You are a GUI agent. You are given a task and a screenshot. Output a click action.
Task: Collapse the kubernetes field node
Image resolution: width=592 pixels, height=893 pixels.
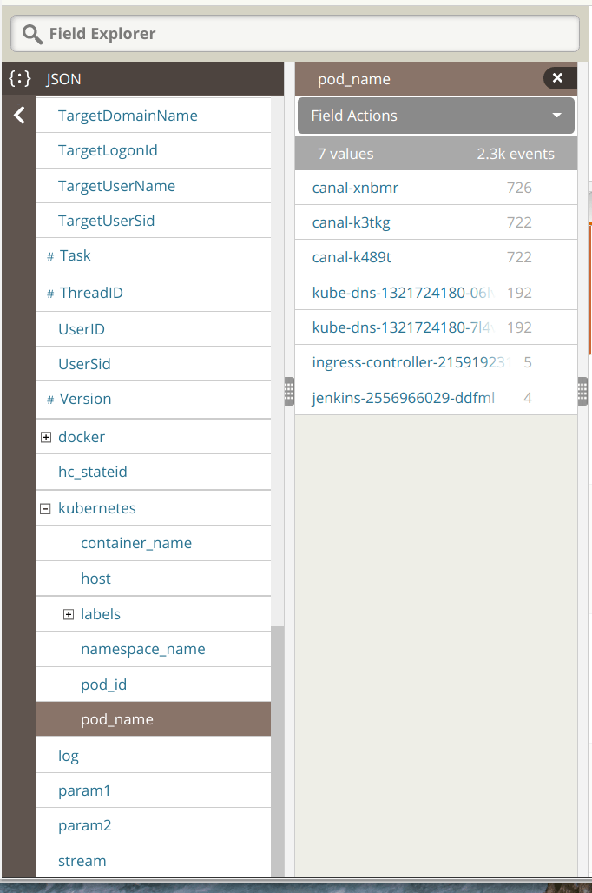(x=46, y=509)
